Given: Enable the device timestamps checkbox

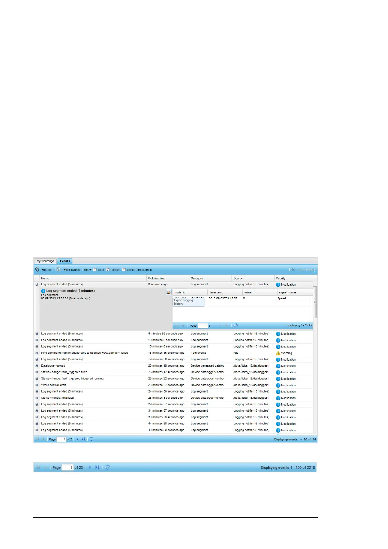Looking at the screenshot, I should click(x=124, y=270).
